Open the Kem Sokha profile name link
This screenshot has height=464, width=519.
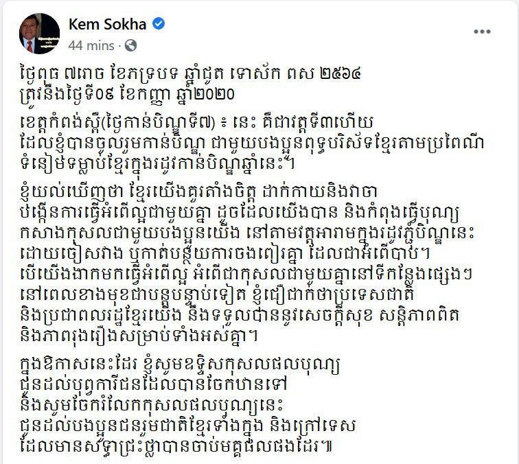[108, 24]
